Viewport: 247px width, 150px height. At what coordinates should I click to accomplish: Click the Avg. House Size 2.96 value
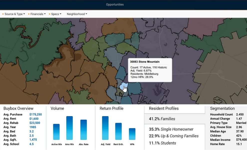click(239, 127)
